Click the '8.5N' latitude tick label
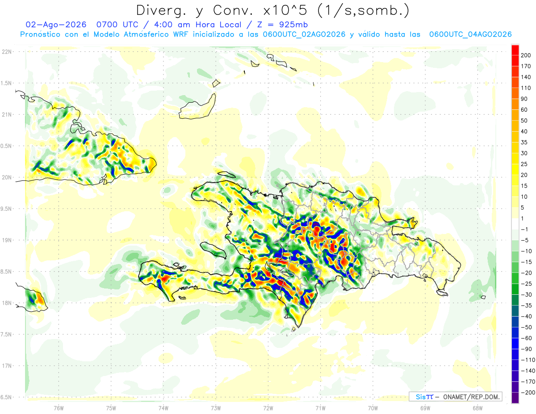536x414 pixels. tap(6, 272)
